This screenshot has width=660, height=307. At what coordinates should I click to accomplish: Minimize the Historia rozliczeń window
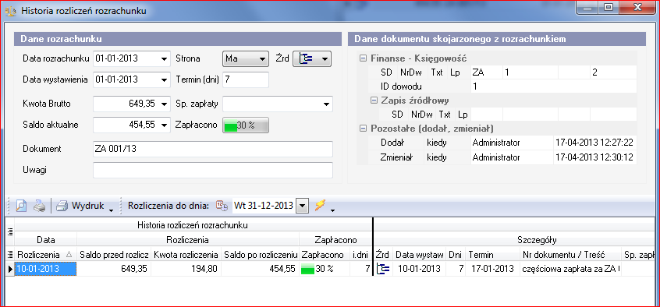coord(587,7)
